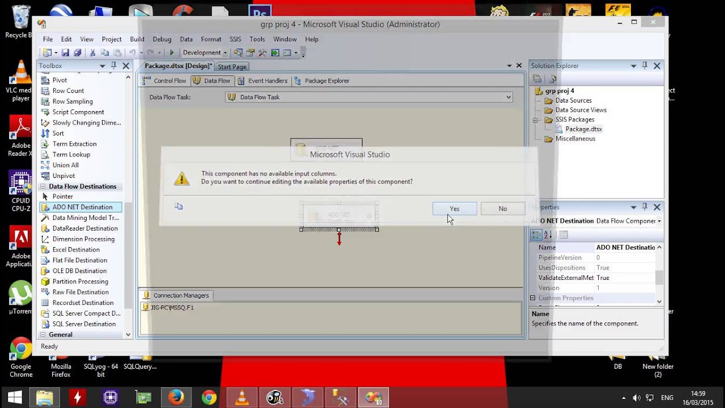Open the document tab list dropdown arrow
Screen dimensions: 725x408
[x=509, y=66]
